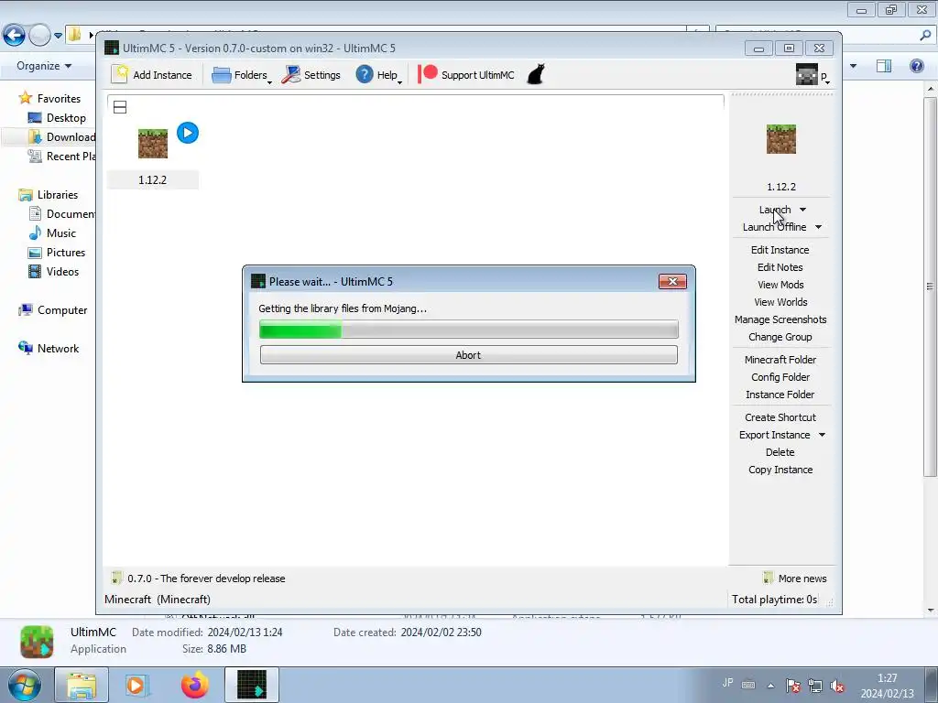Select Downloads in Explorer navigation pane
Image resolution: width=938 pixels, height=703 pixels.
pos(62,137)
